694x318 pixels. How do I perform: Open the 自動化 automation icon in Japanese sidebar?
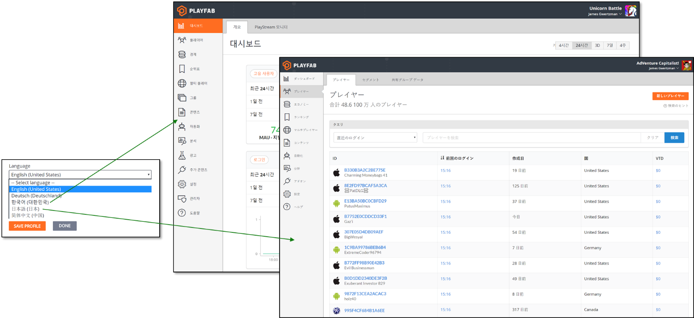point(287,155)
